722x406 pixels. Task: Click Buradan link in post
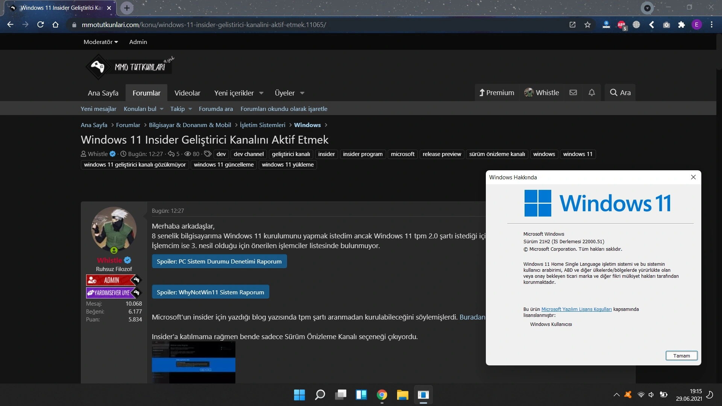pos(472,317)
